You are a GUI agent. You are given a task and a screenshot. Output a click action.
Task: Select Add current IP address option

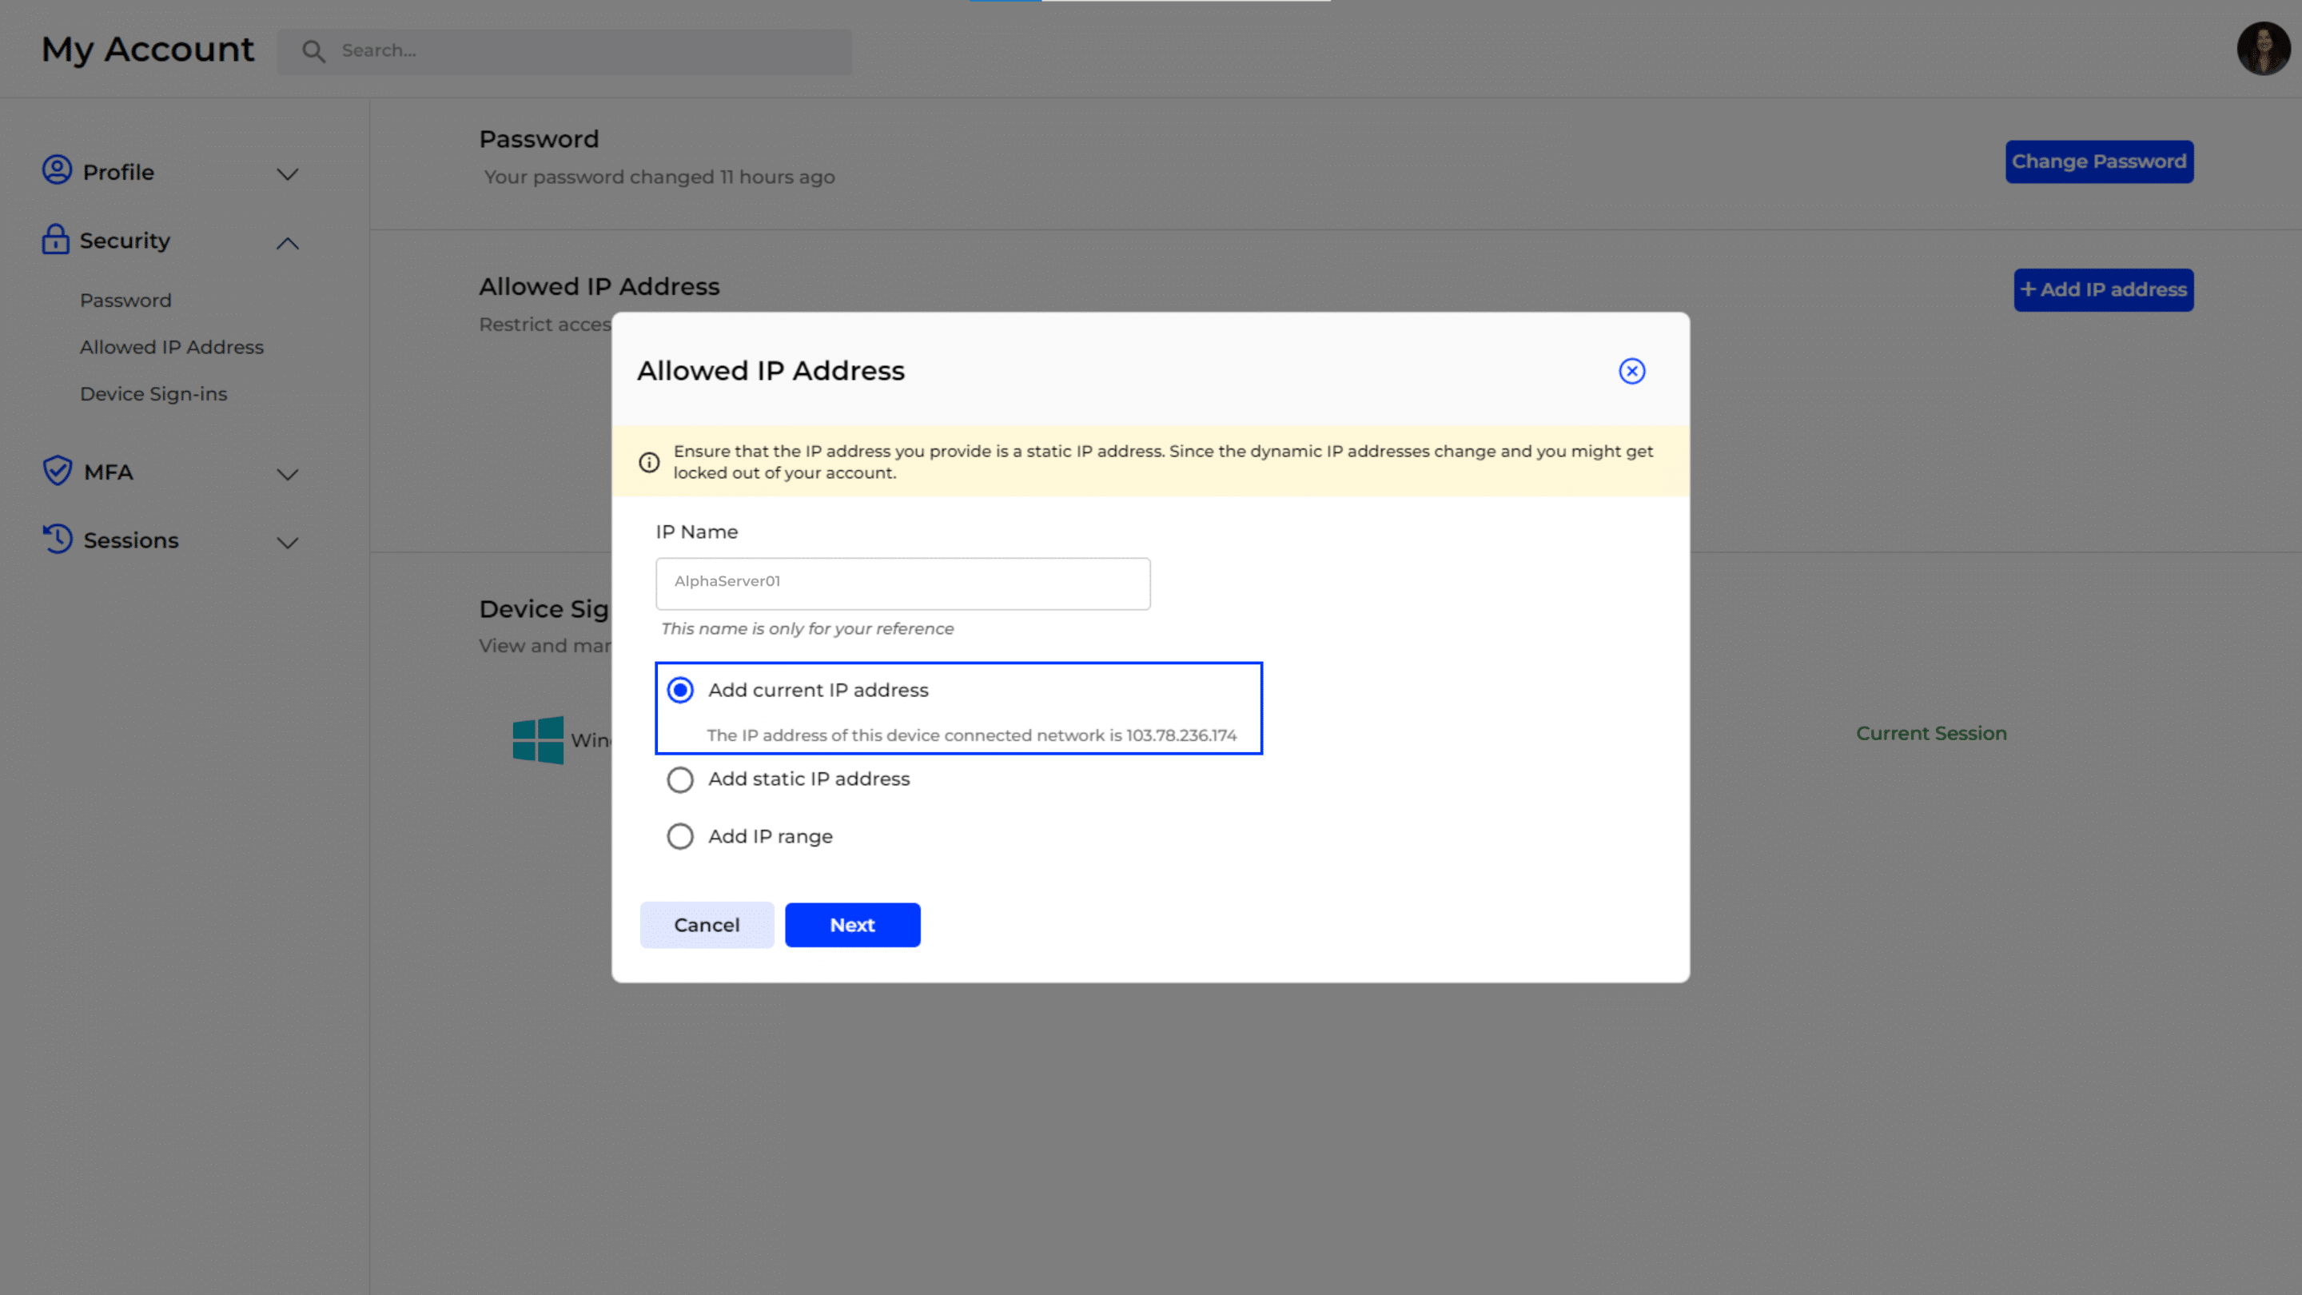[680, 690]
